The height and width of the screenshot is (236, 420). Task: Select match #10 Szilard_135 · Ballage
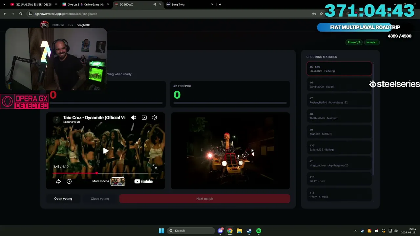(339, 147)
